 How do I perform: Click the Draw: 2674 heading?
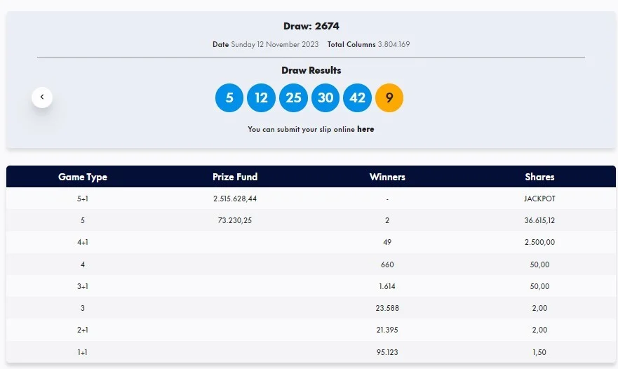tap(311, 26)
